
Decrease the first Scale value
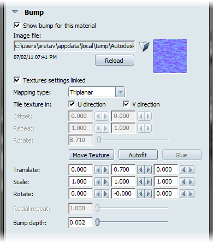(98, 182)
